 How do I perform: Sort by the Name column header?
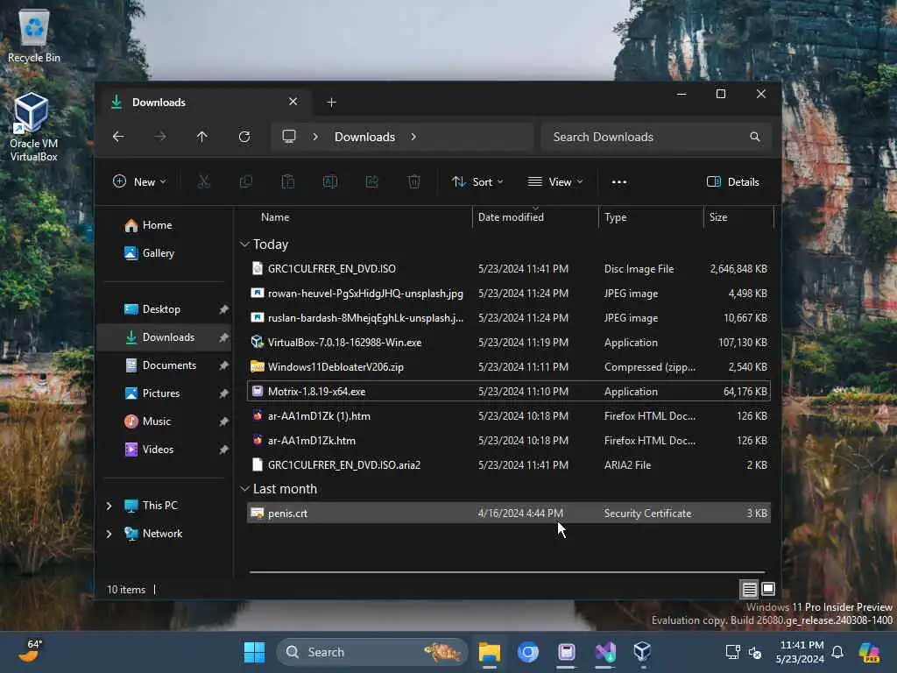275,217
